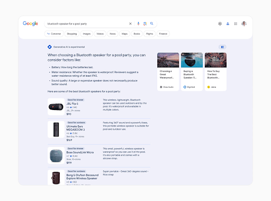
Task: Click the Boss Audio source label
Action: [x=167, y=87]
